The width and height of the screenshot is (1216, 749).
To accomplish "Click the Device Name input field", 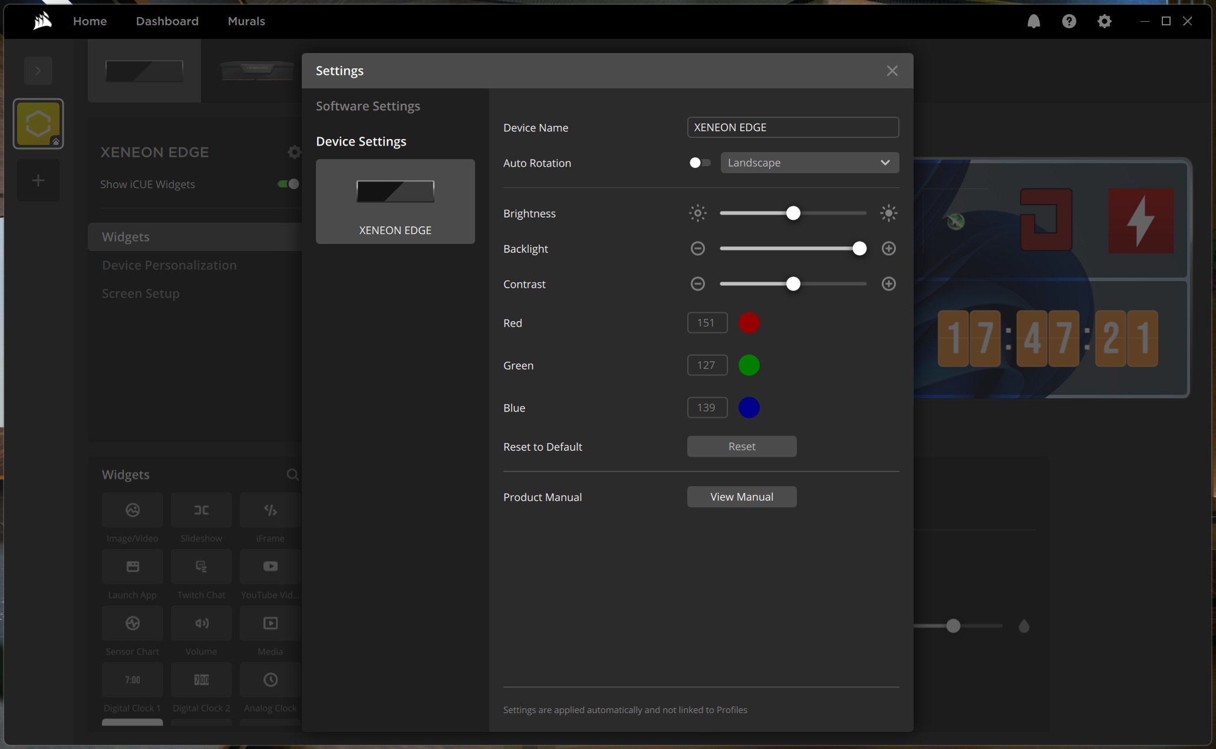I will [x=793, y=127].
